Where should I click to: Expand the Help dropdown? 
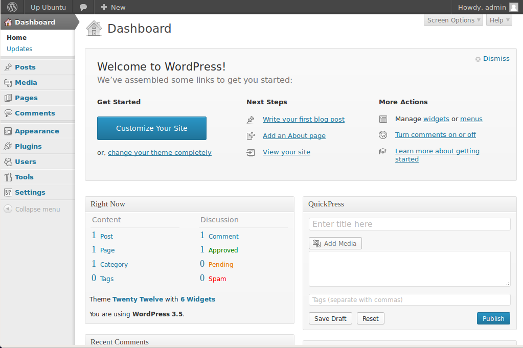(x=499, y=20)
